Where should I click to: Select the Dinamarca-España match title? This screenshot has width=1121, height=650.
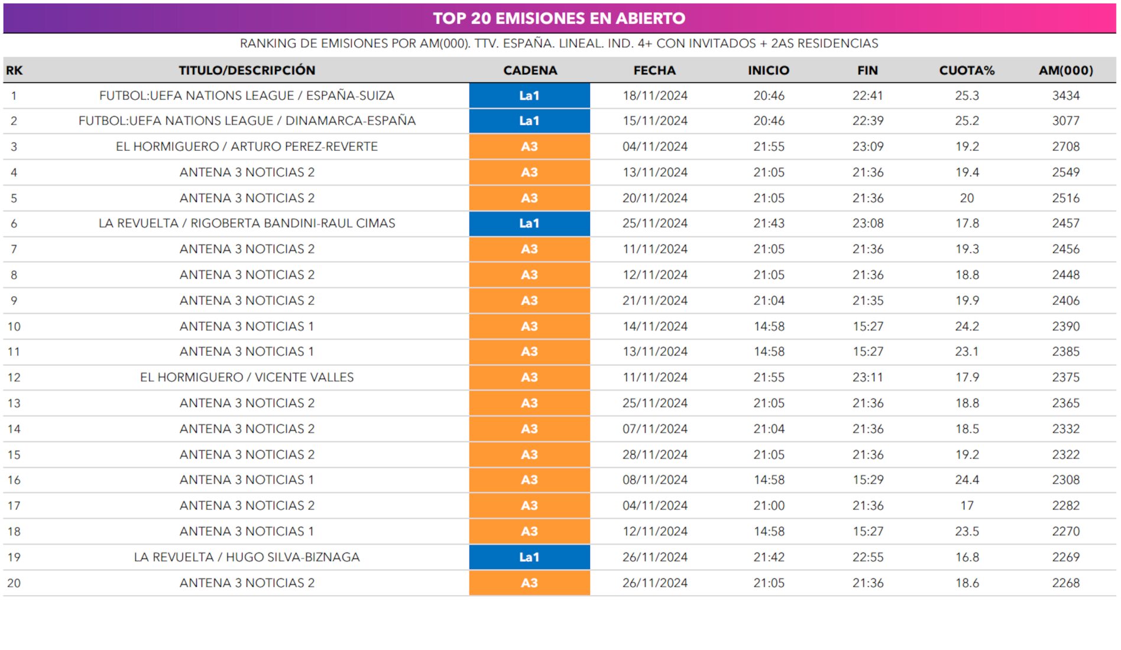pos(247,121)
